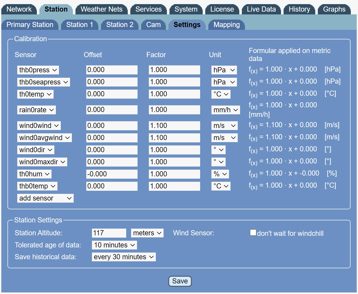Open the wind0avgwind sensor dropdown
This screenshot has width=358, height=294.
click(x=44, y=138)
